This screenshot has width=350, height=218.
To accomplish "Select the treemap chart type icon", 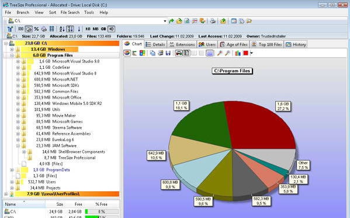I will click(x=142, y=53).
